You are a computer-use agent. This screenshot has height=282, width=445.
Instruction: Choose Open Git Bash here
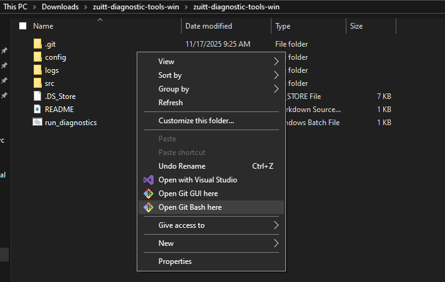click(x=190, y=207)
